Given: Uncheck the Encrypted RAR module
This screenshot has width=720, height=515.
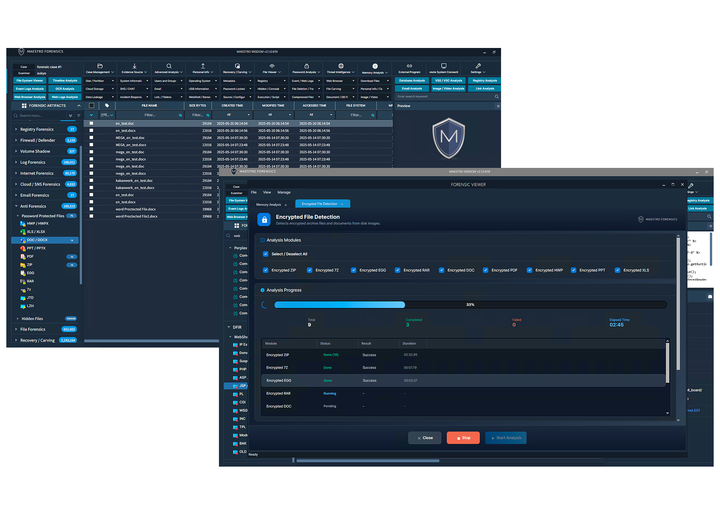Looking at the screenshot, I should coord(397,271).
